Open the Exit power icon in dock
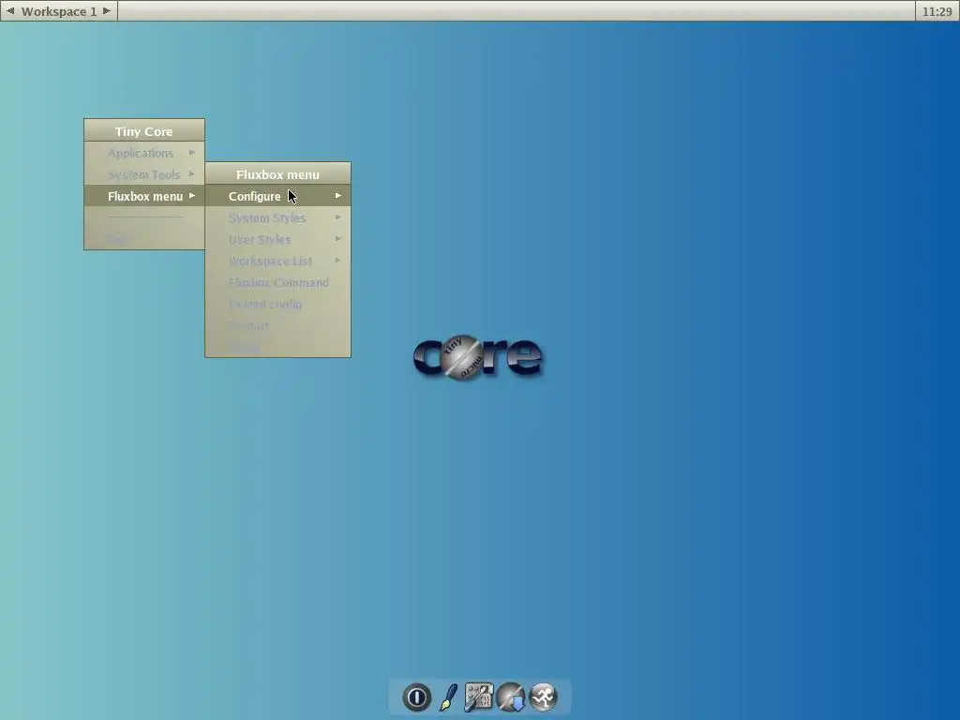 [x=416, y=697]
